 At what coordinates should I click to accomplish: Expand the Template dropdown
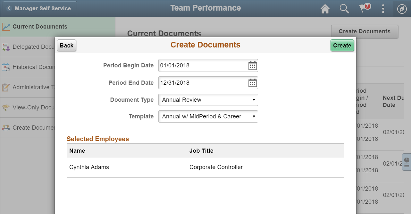(x=208, y=116)
